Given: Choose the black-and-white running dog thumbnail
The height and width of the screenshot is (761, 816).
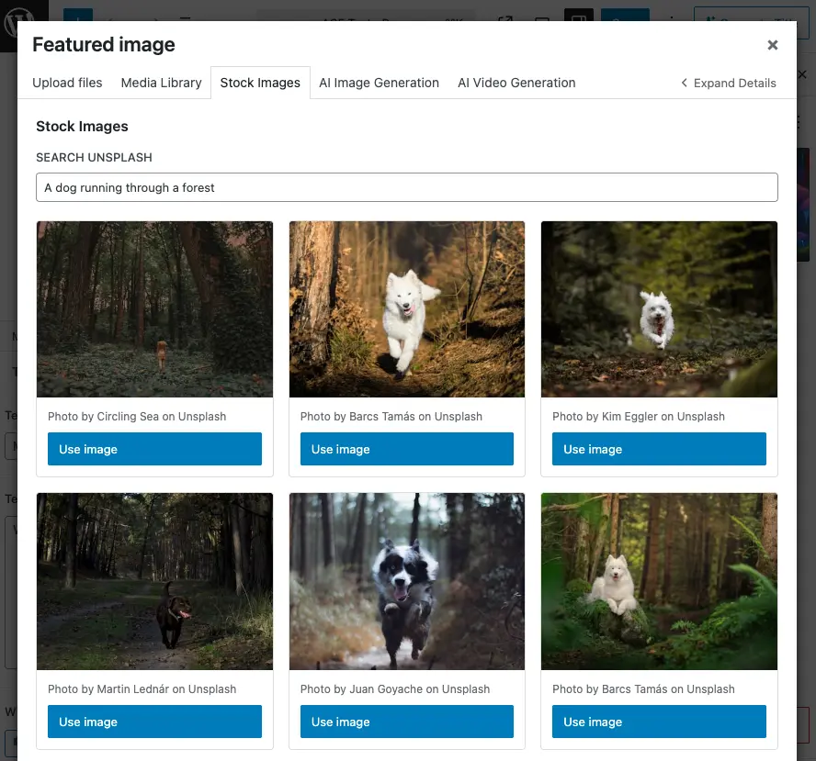Looking at the screenshot, I should 406,581.
